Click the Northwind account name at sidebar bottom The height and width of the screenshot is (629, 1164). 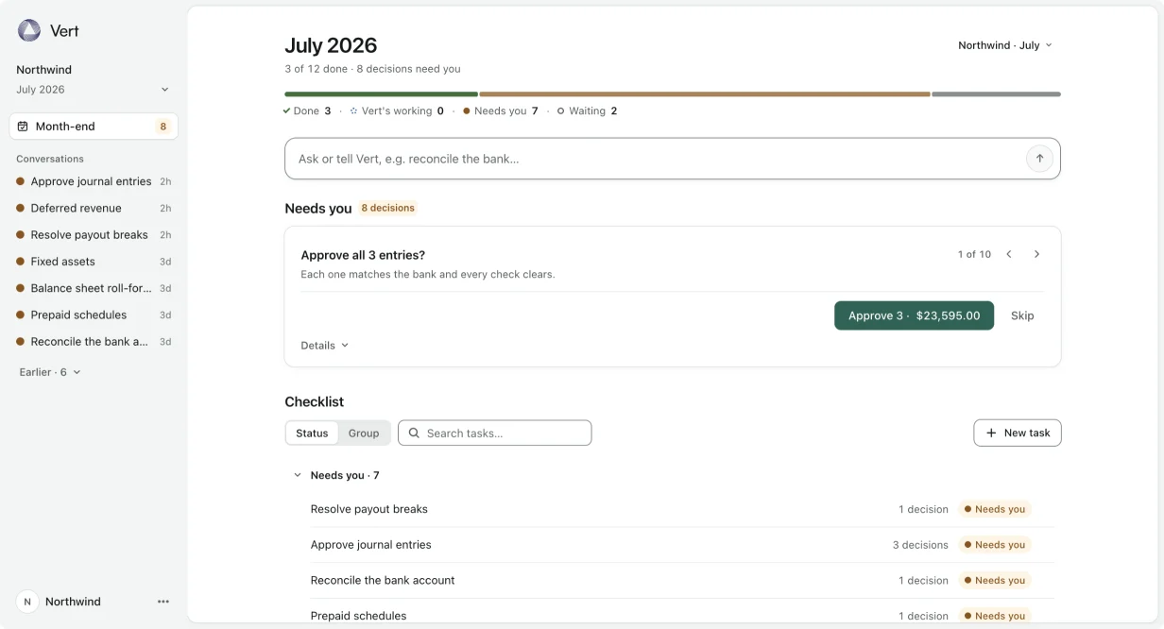click(73, 602)
